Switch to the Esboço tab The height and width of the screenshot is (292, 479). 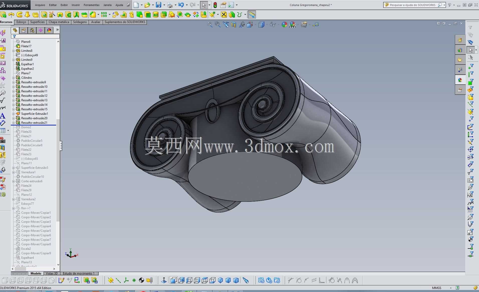pyautogui.click(x=21, y=22)
